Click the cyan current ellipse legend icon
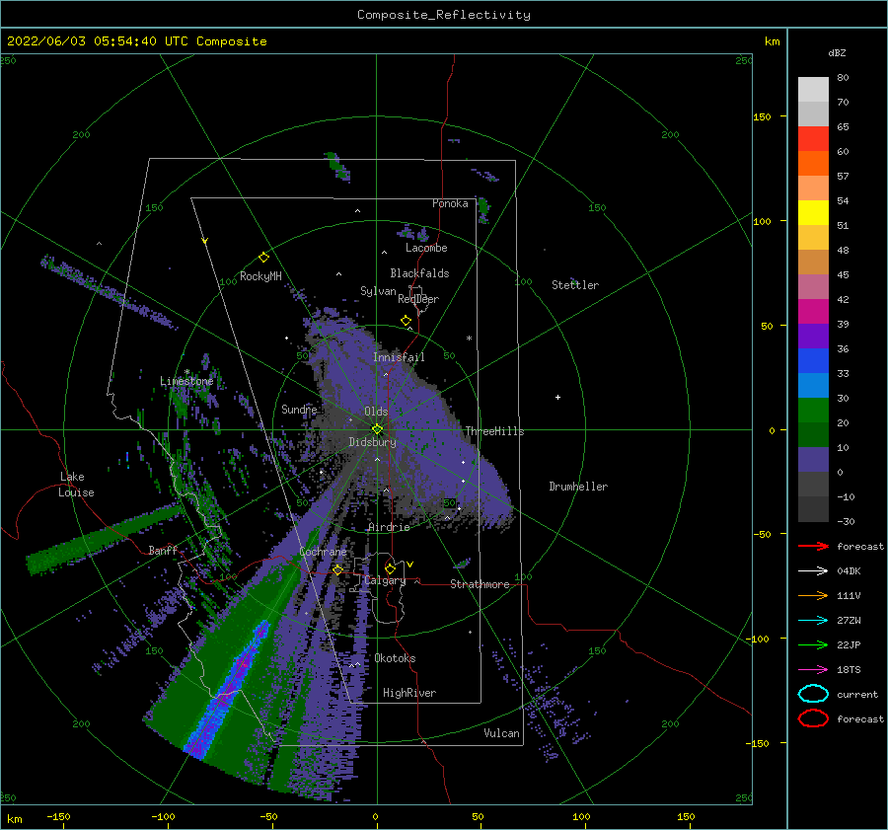 (813, 694)
